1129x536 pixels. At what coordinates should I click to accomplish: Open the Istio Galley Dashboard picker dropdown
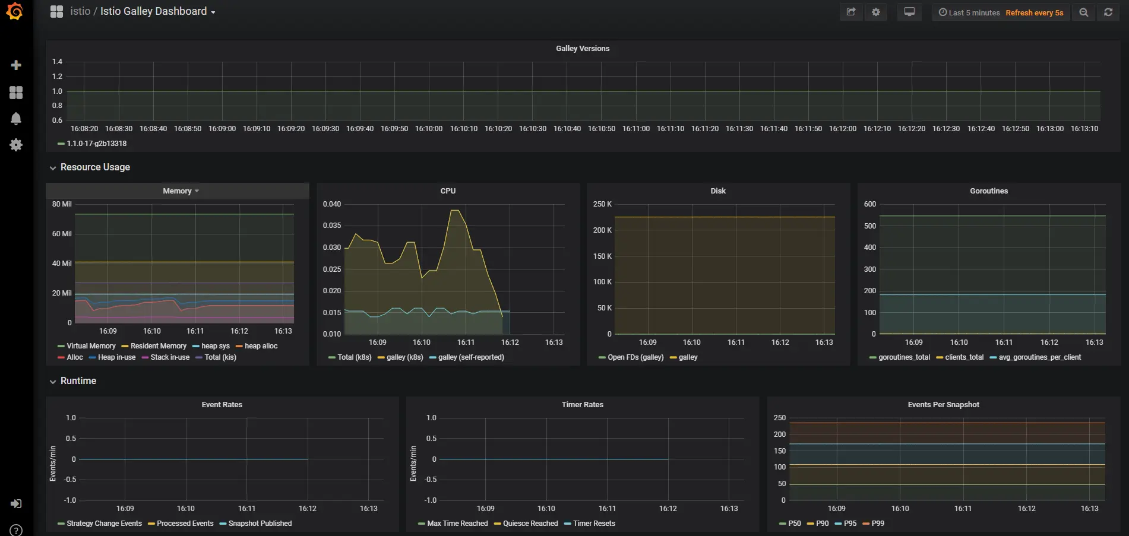point(157,11)
